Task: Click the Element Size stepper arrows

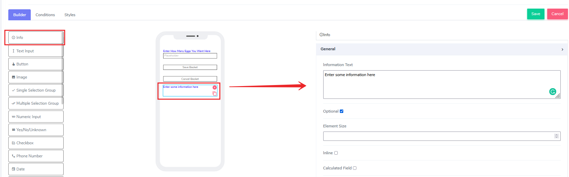Action: click(556, 136)
